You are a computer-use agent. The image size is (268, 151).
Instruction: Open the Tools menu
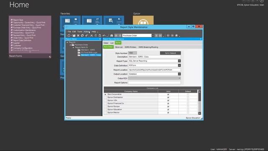pyautogui.click(x=80, y=32)
